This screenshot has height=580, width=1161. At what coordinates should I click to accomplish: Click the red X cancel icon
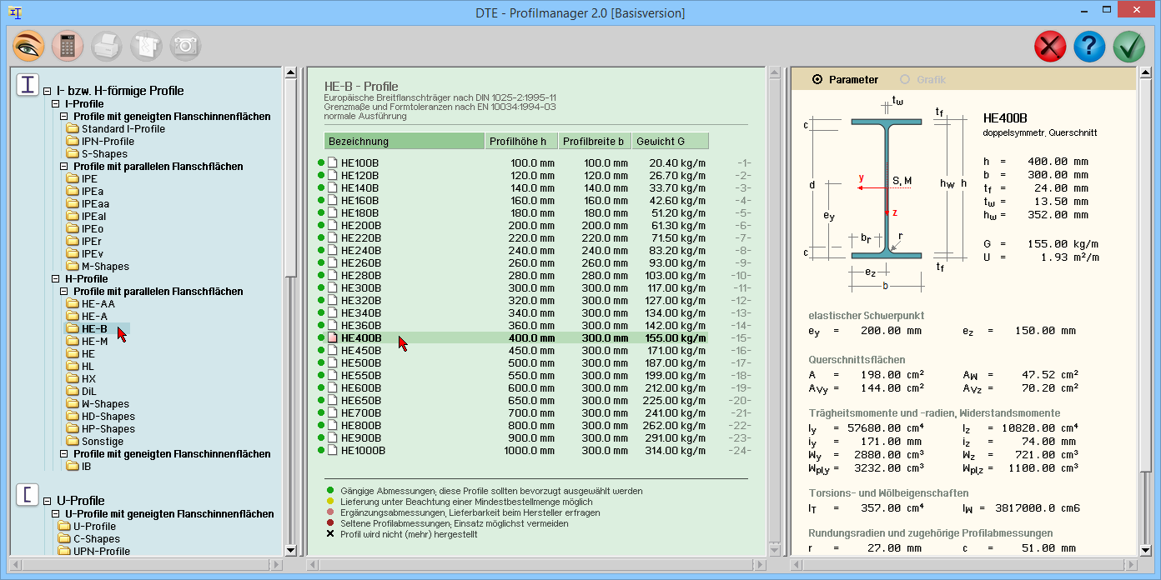1050,47
